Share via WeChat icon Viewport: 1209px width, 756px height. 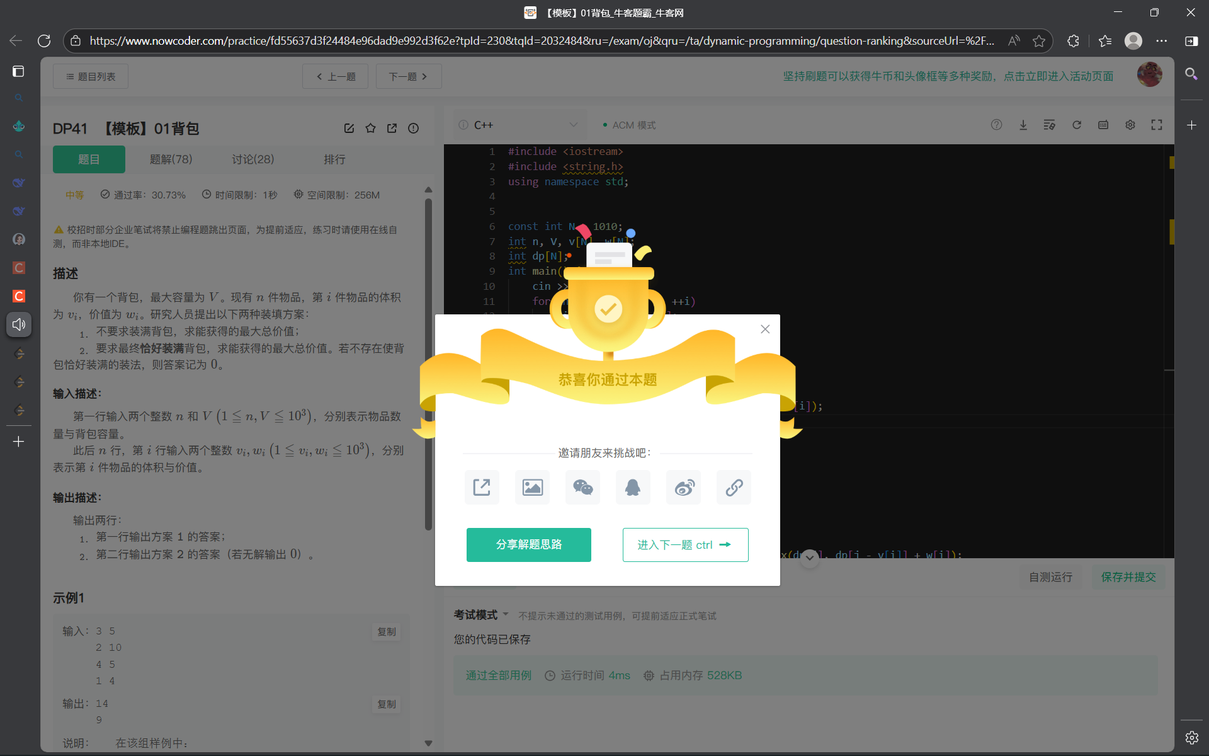coord(582,487)
